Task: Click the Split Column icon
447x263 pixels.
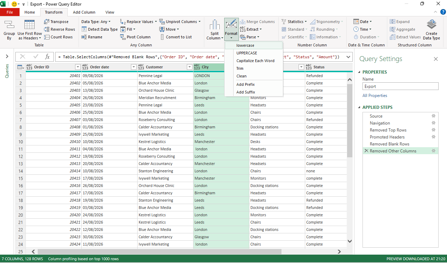Action: tap(215, 25)
